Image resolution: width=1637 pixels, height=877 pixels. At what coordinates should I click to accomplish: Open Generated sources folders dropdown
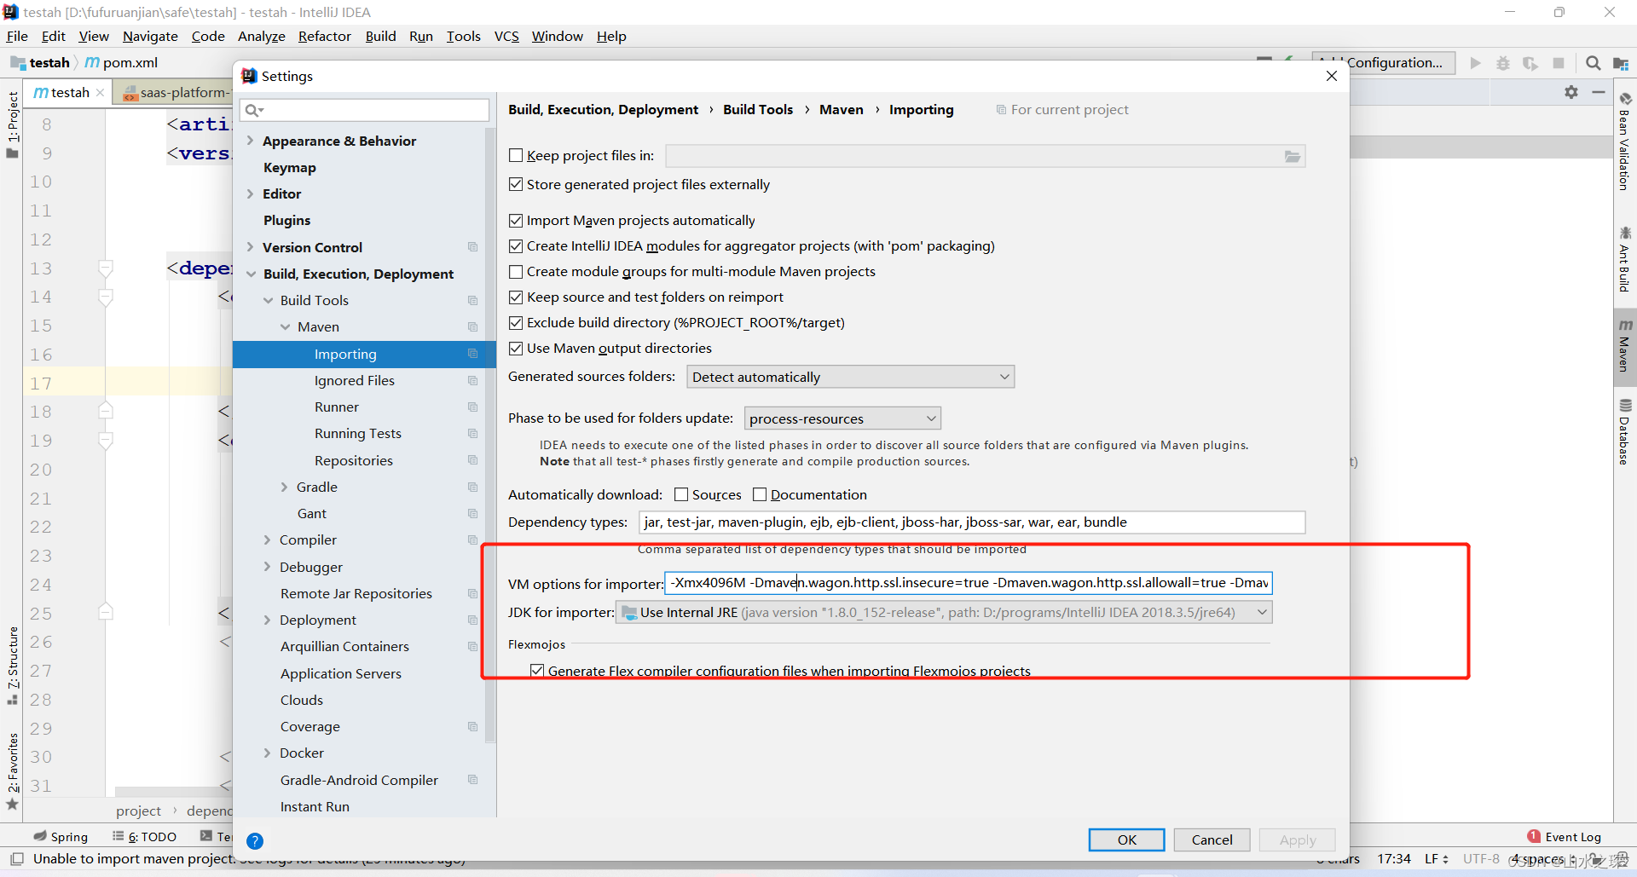[850, 377]
